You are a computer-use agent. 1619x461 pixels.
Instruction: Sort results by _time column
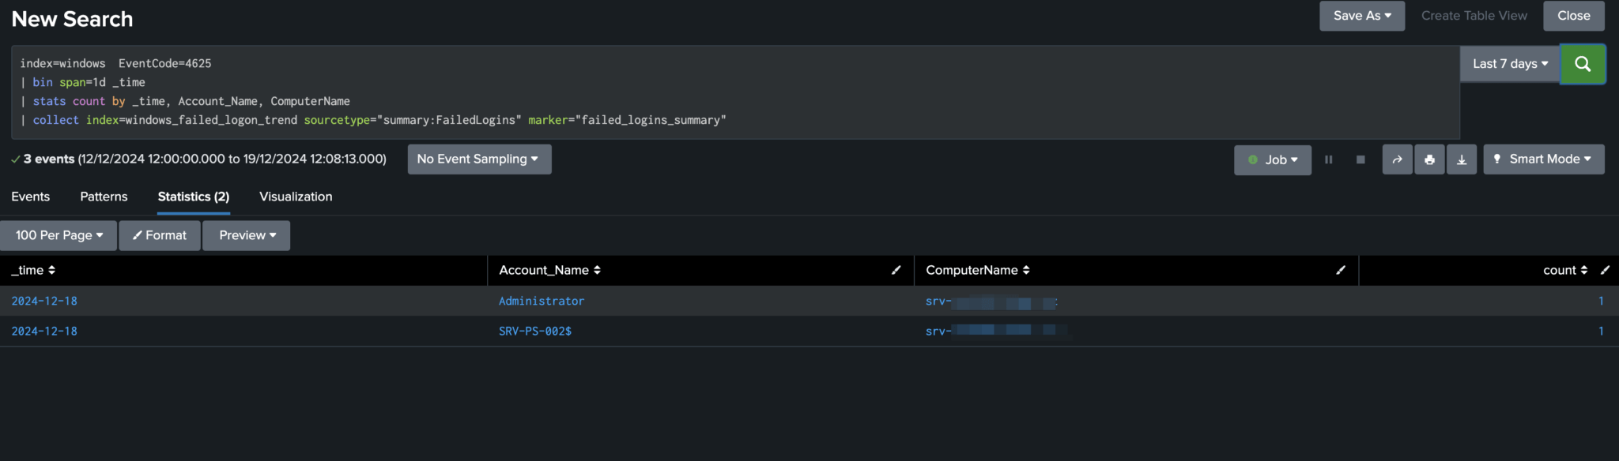(33, 270)
